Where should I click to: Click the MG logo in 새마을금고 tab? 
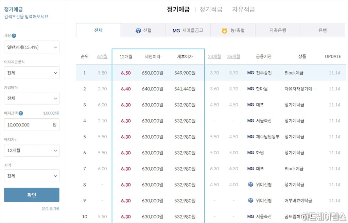[176, 31]
